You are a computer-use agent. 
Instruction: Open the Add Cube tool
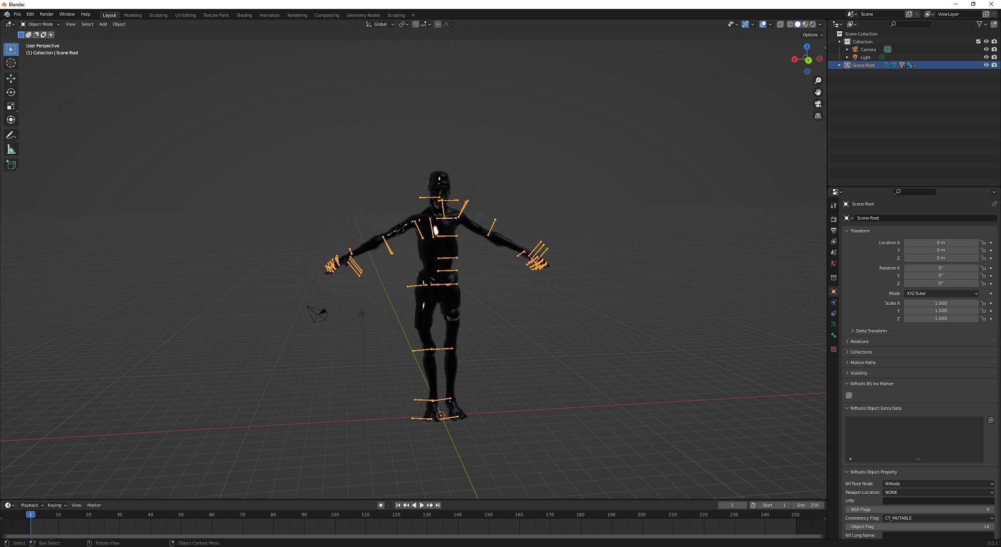10,165
